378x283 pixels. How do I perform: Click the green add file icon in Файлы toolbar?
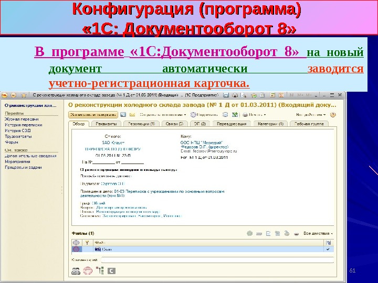click(x=250, y=233)
